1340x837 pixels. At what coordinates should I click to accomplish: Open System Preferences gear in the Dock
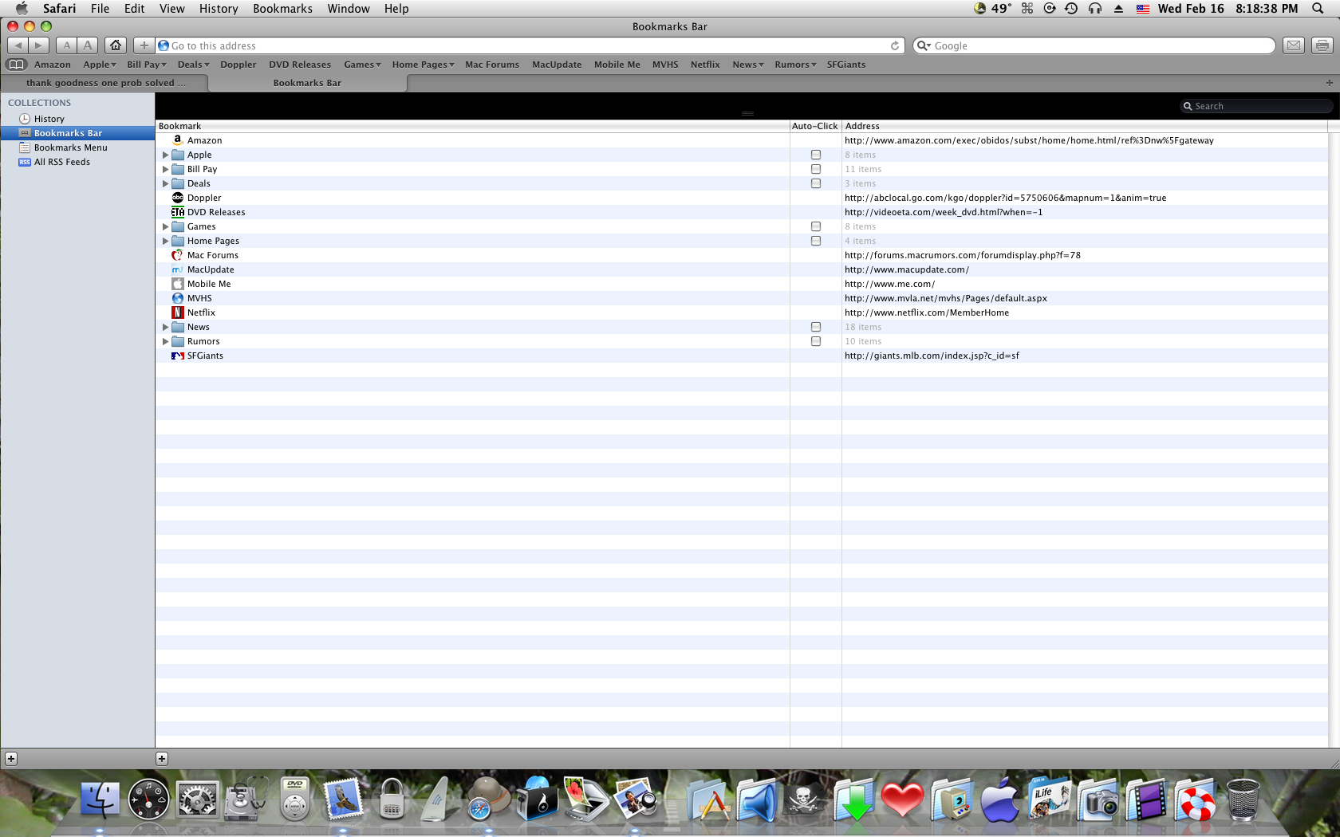pos(197,800)
